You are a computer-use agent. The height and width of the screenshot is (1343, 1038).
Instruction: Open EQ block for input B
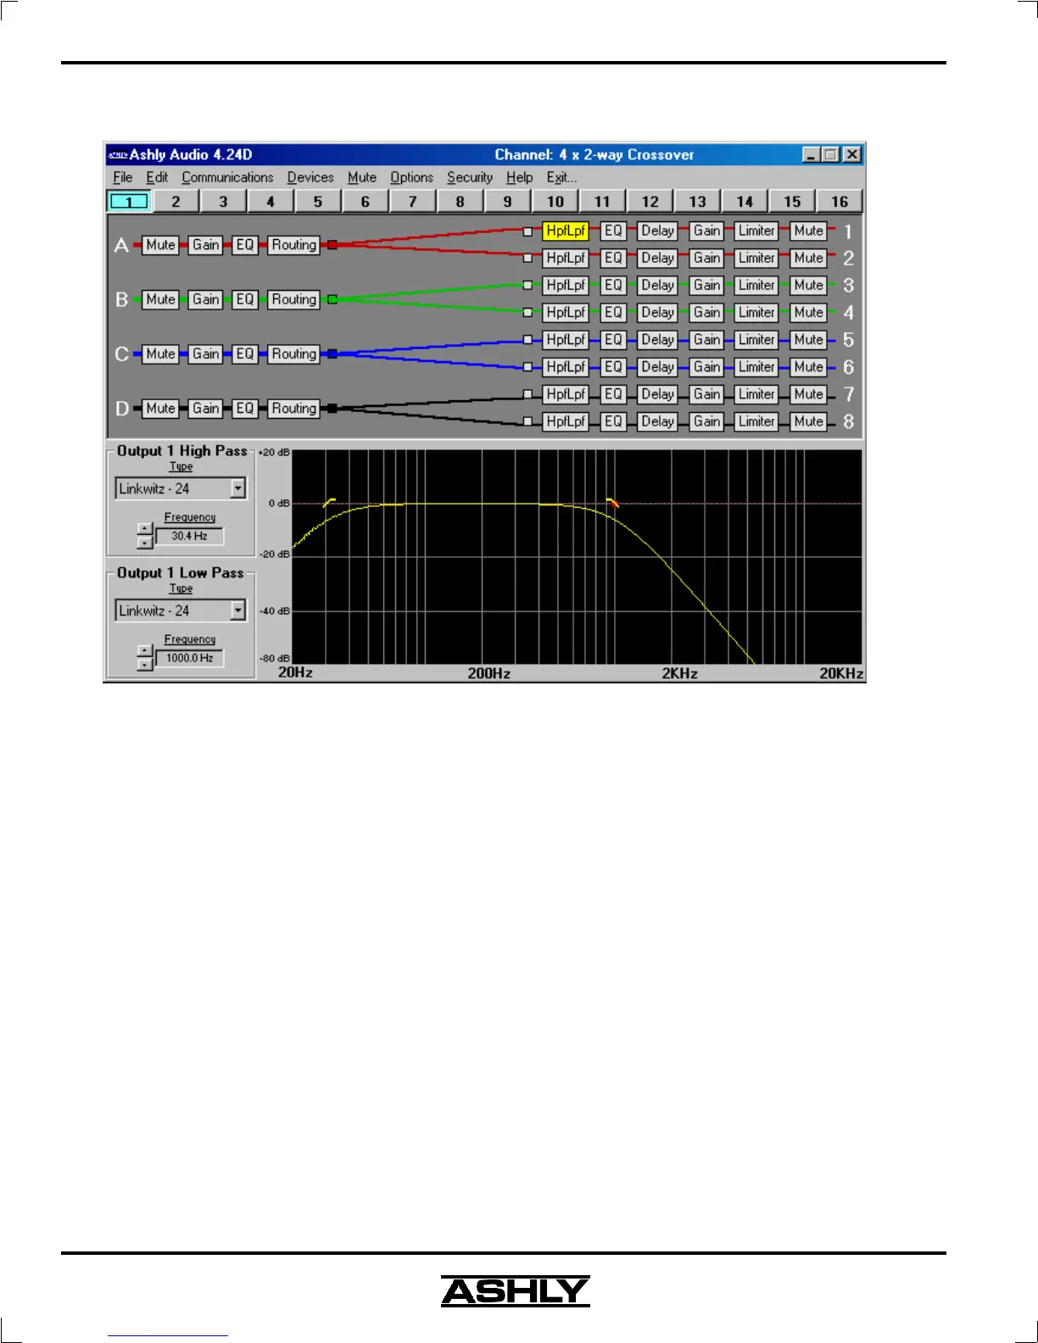pos(245,299)
